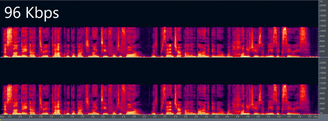The width and height of the screenshot is (328, 121).
Task: Click the 3.4 mark on the time ruler
Action: pyautogui.click(x=176, y=117)
